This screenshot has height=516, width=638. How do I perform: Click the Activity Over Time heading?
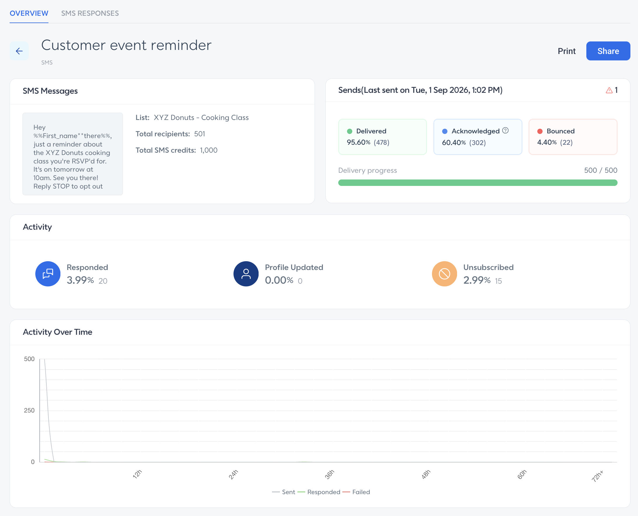(58, 332)
